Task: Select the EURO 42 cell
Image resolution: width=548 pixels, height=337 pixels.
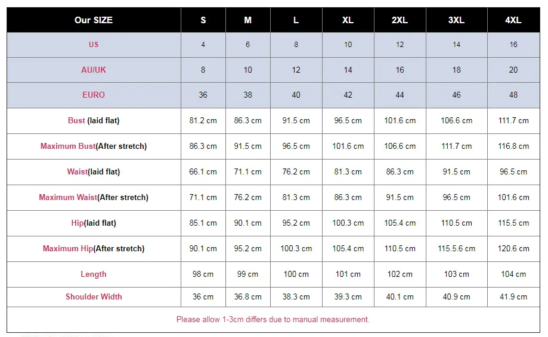Action: point(348,95)
